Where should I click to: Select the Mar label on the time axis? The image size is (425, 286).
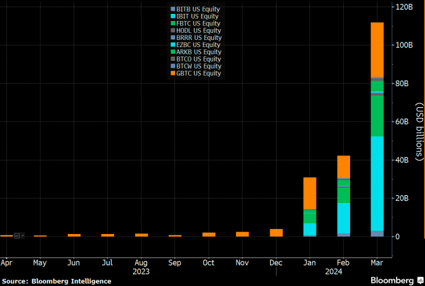point(377,263)
